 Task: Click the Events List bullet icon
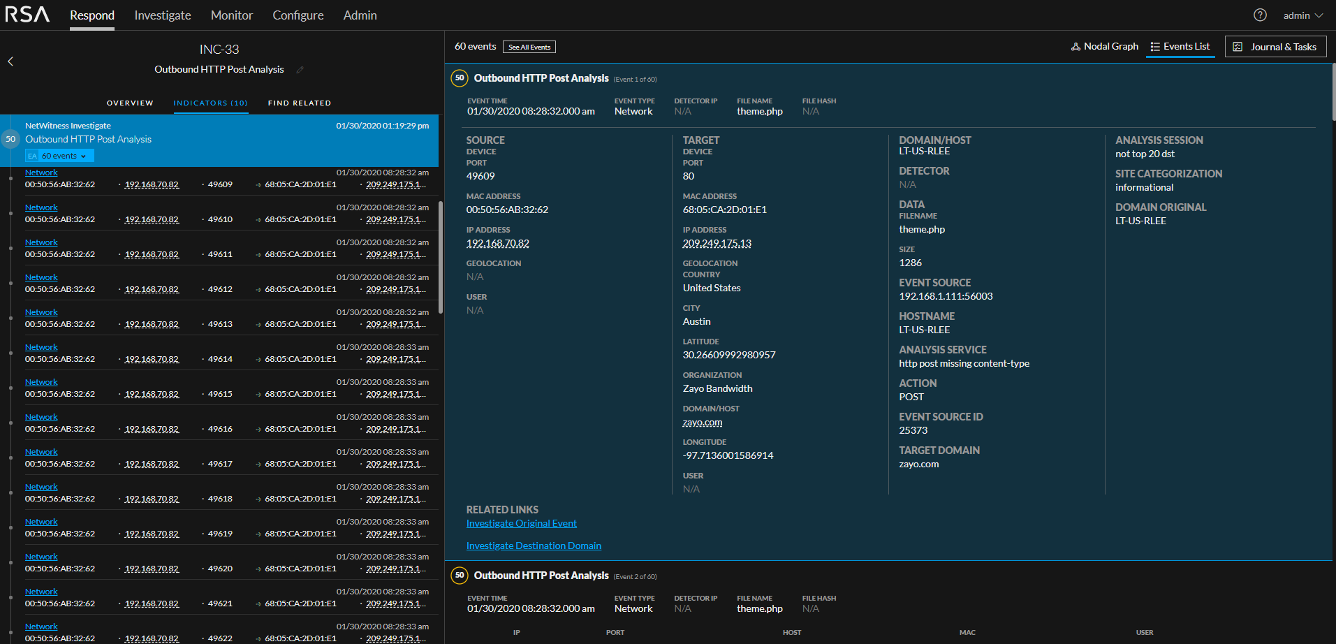1155,47
